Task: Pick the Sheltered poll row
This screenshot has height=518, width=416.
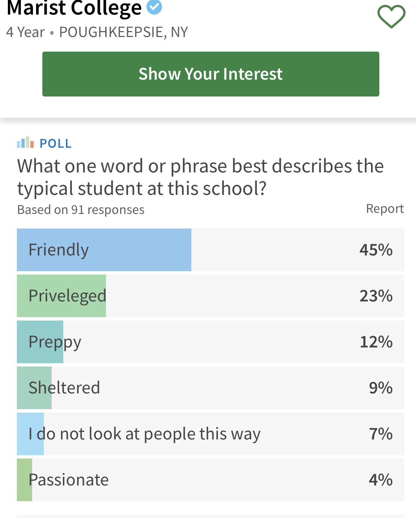Action: click(210, 388)
